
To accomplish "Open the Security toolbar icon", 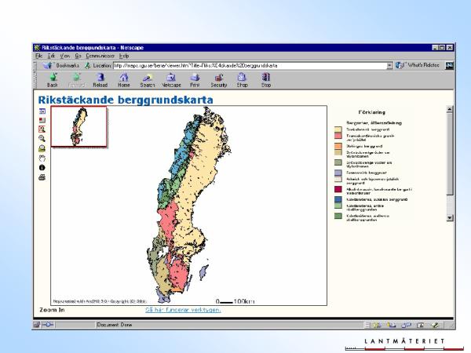I will tap(218, 79).
